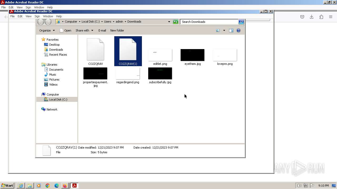This screenshot has width=337, height=189.
Task: Click the Search Downloads field
Action: (x=209, y=22)
